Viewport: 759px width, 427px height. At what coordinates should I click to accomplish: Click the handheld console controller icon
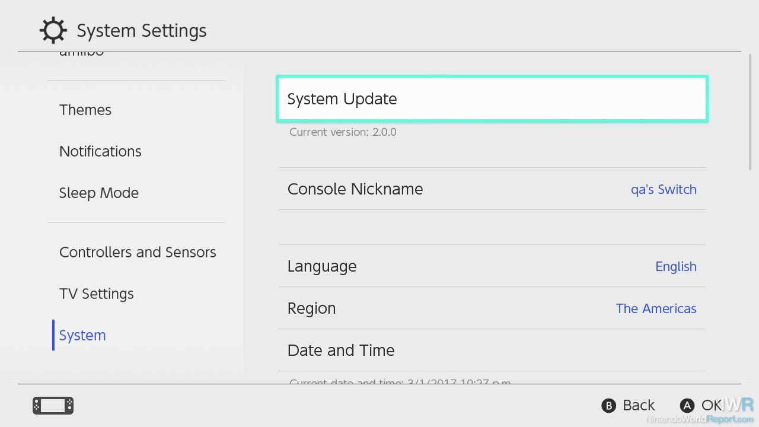[53, 406]
